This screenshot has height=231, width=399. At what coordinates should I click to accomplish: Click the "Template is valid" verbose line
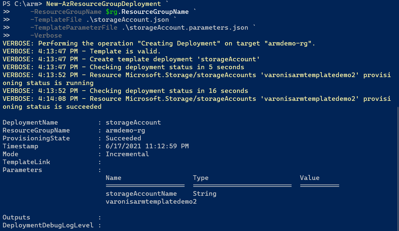(x=82, y=51)
